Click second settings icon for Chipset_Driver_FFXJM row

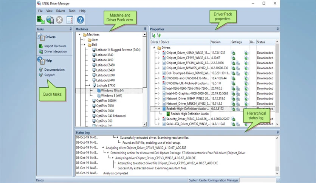(238, 63)
